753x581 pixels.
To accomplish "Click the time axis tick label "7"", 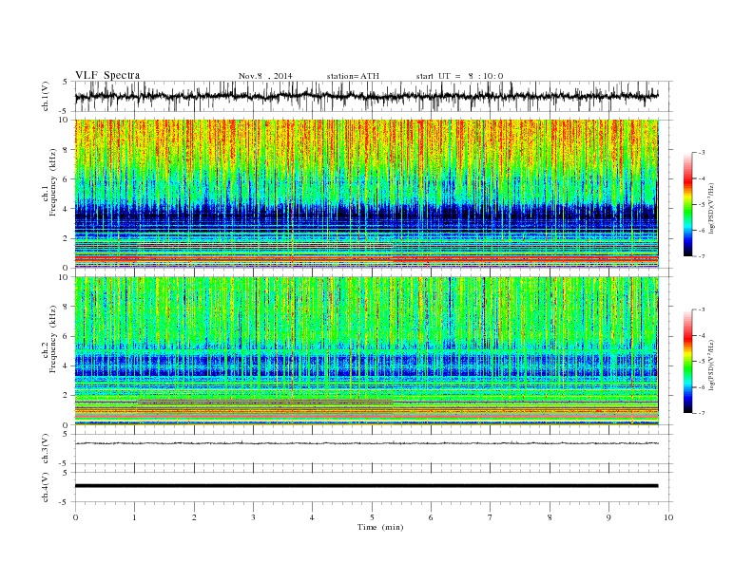I will tap(491, 517).
